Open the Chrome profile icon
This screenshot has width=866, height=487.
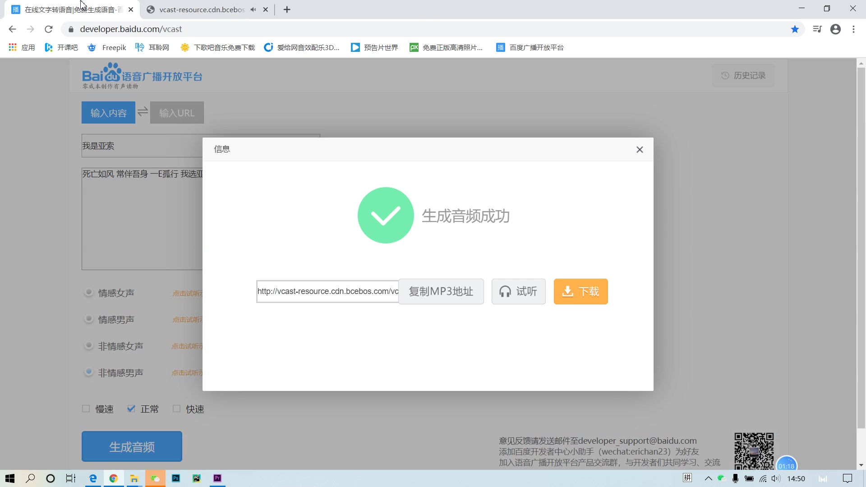click(x=835, y=29)
